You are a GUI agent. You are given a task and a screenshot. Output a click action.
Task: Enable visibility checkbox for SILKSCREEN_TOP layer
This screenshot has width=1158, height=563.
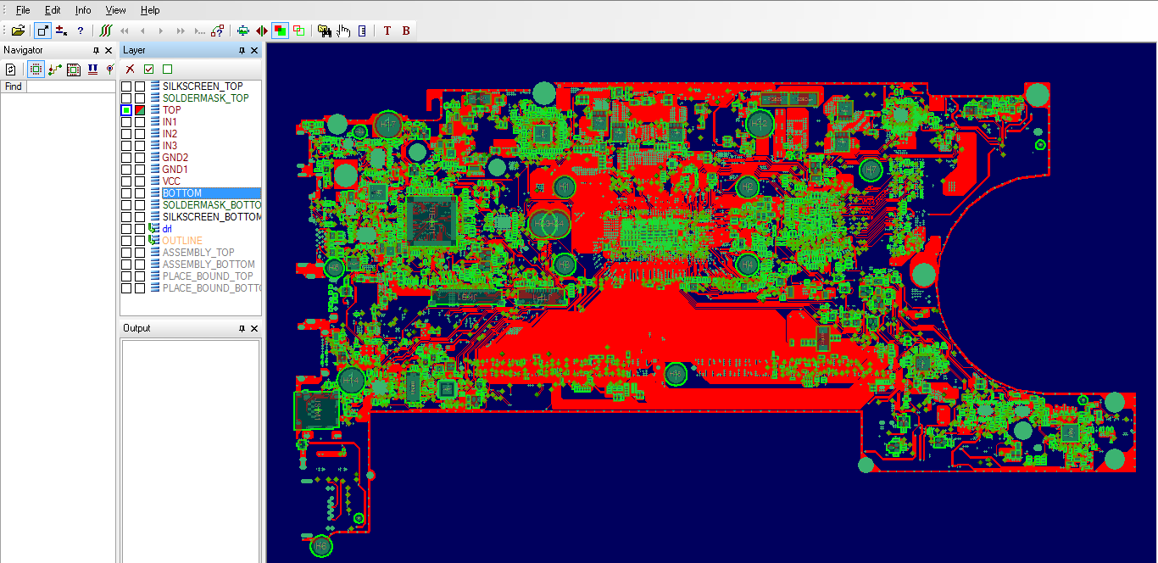(x=126, y=86)
